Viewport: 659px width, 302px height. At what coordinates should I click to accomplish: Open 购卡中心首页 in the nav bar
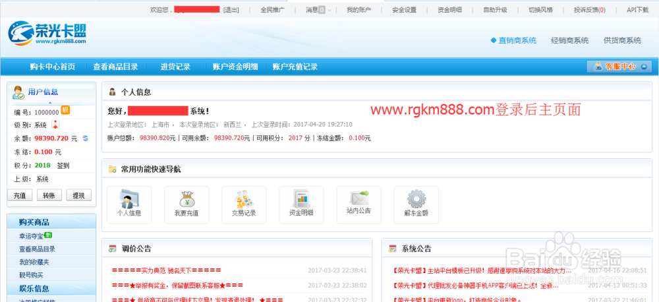click(53, 67)
